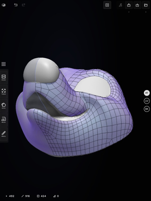
Task: Click the redo arrow
Action: [23, 5]
